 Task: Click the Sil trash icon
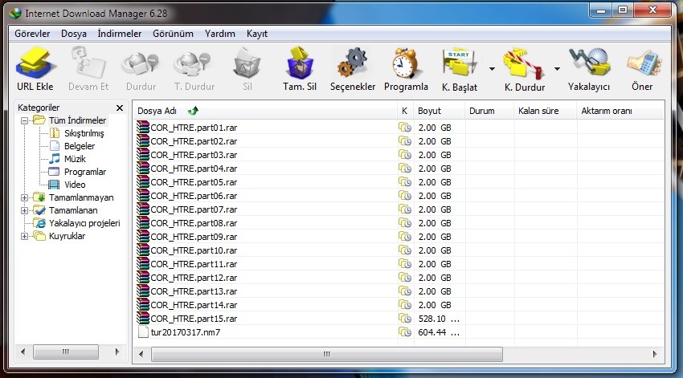click(247, 64)
